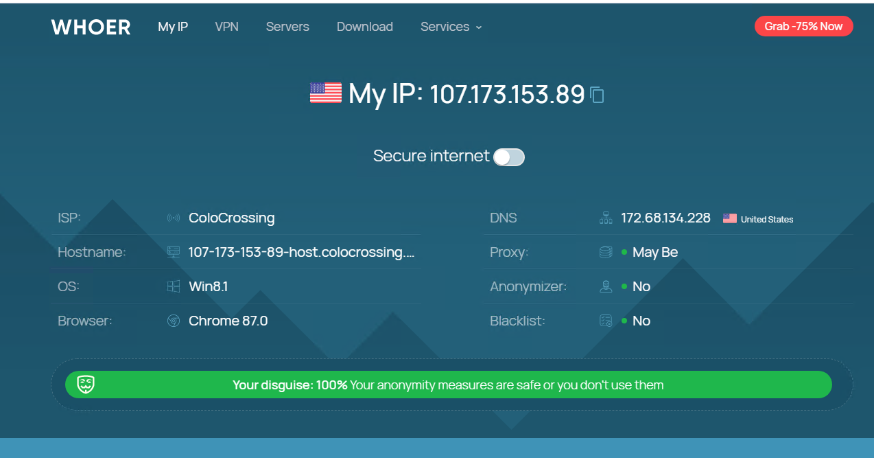Image resolution: width=874 pixels, height=458 pixels.
Task: Expand the Services dropdown menu
Action: click(x=451, y=27)
